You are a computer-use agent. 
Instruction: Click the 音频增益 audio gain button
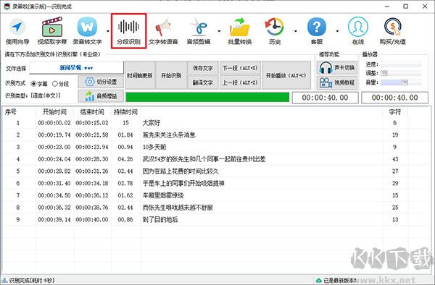pos(101,96)
